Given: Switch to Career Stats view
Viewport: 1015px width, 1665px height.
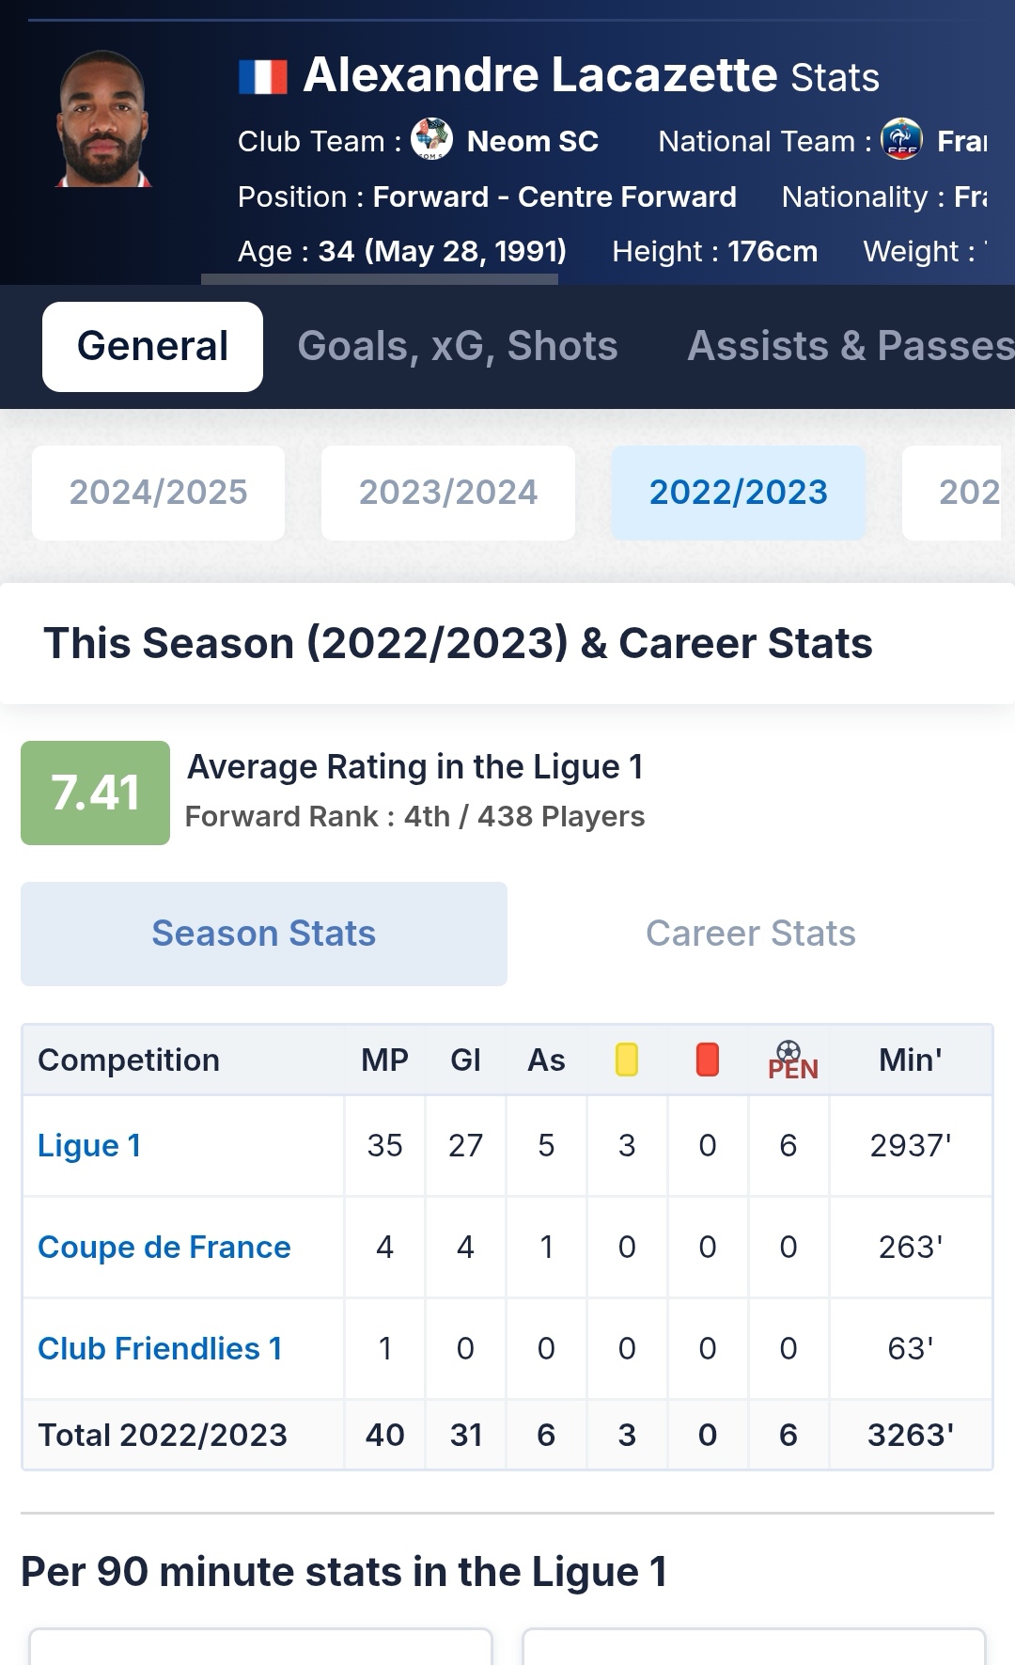Looking at the screenshot, I should (x=750, y=934).
